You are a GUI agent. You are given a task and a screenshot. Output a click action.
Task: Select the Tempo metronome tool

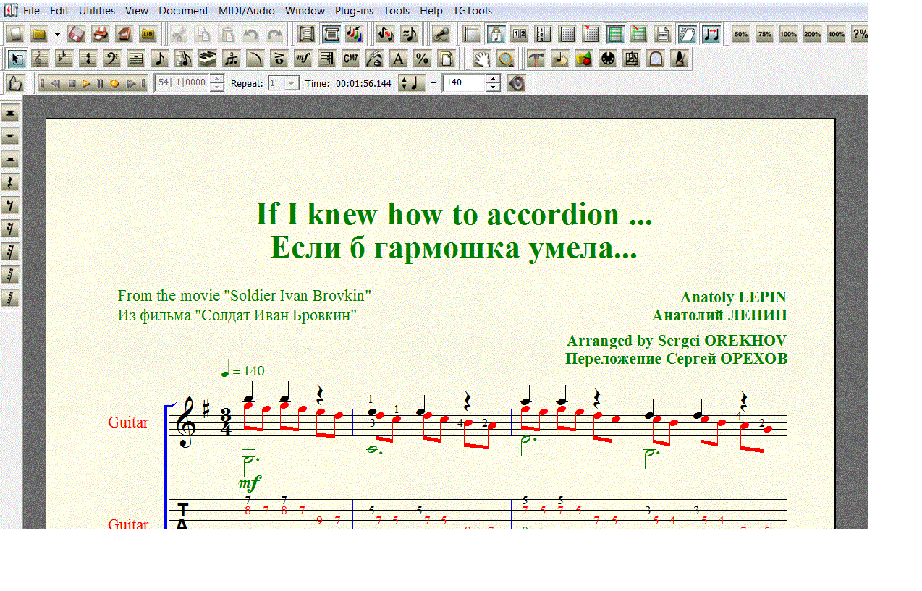(680, 59)
